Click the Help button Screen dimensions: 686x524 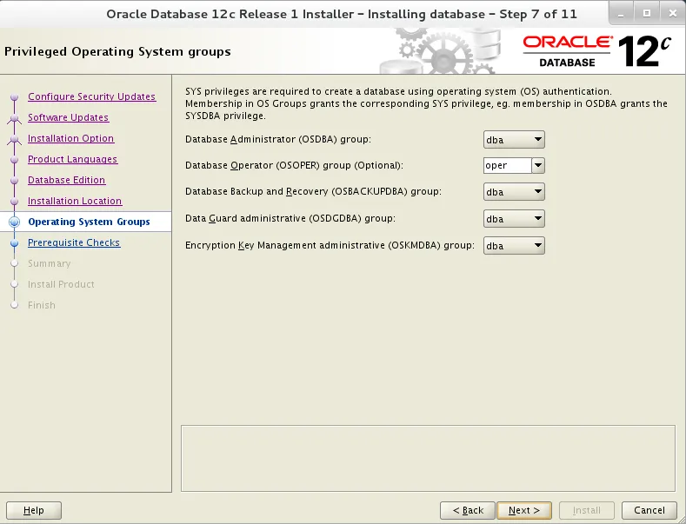34,510
